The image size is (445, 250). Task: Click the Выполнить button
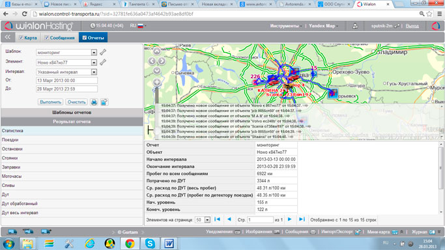point(51,102)
